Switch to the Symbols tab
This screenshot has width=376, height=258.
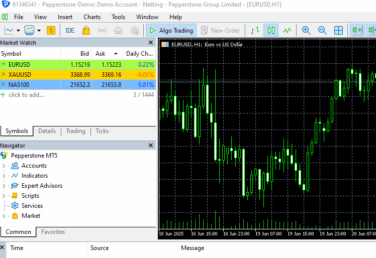pyautogui.click(x=17, y=131)
